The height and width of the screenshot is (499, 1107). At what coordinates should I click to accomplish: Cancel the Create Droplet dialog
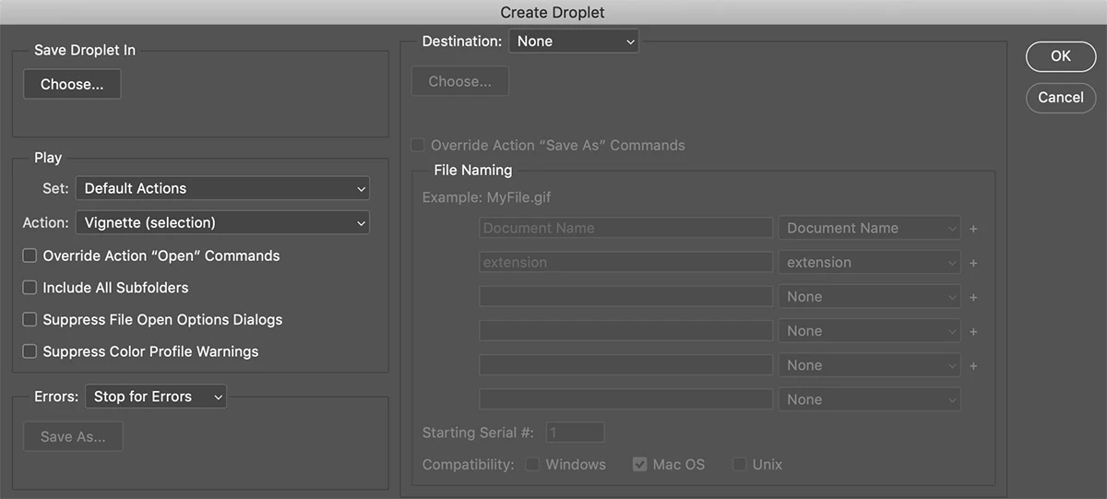pos(1061,98)
